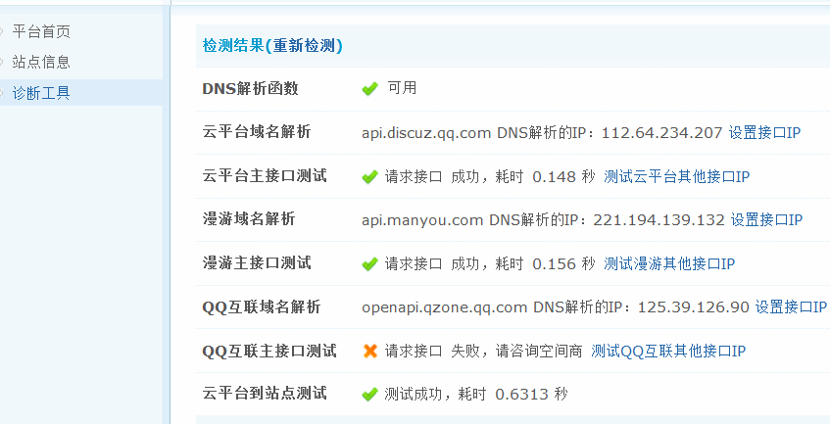Go to 站点信息 in the sidebar
The image size is (830, 424).
[41, 62]
